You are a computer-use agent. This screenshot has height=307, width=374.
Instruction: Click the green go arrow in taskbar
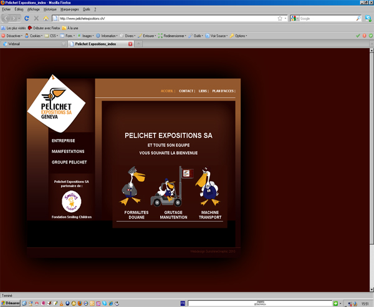pos(335,303)
